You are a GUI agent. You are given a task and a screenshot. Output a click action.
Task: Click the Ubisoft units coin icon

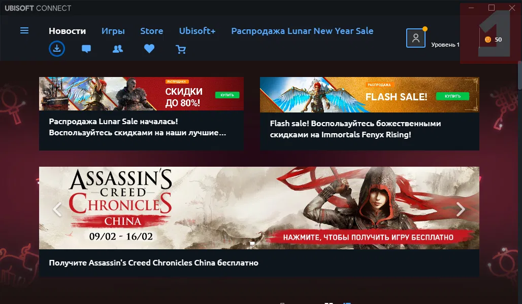click(487, 40)
